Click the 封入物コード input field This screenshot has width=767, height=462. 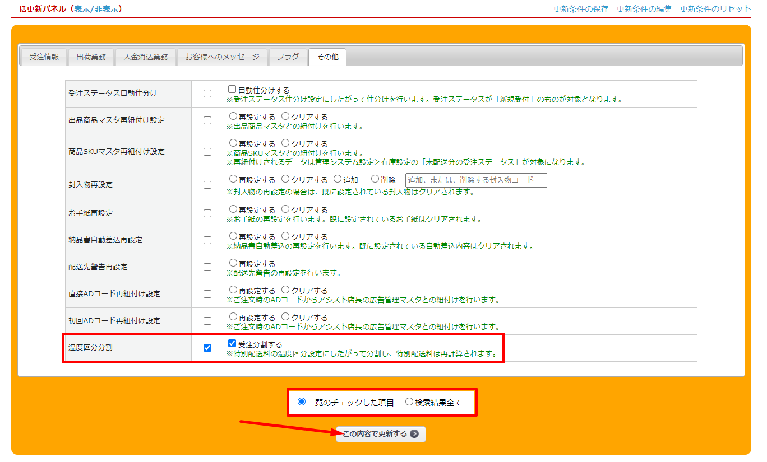(475, 180)
